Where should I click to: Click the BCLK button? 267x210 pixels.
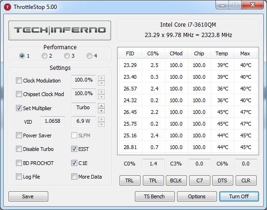point(176,180)
